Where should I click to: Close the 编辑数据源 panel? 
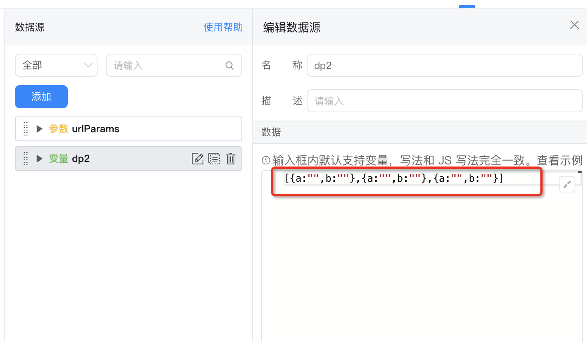click(x=575, y=25)
